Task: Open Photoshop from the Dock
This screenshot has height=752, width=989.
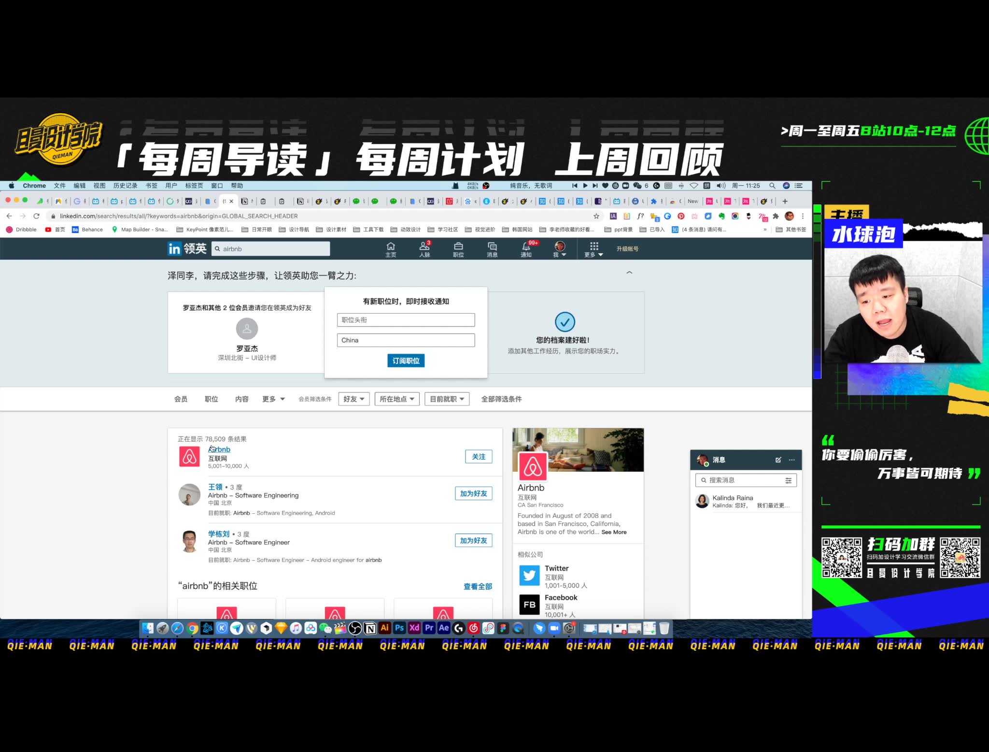Action: coord(399,628)
